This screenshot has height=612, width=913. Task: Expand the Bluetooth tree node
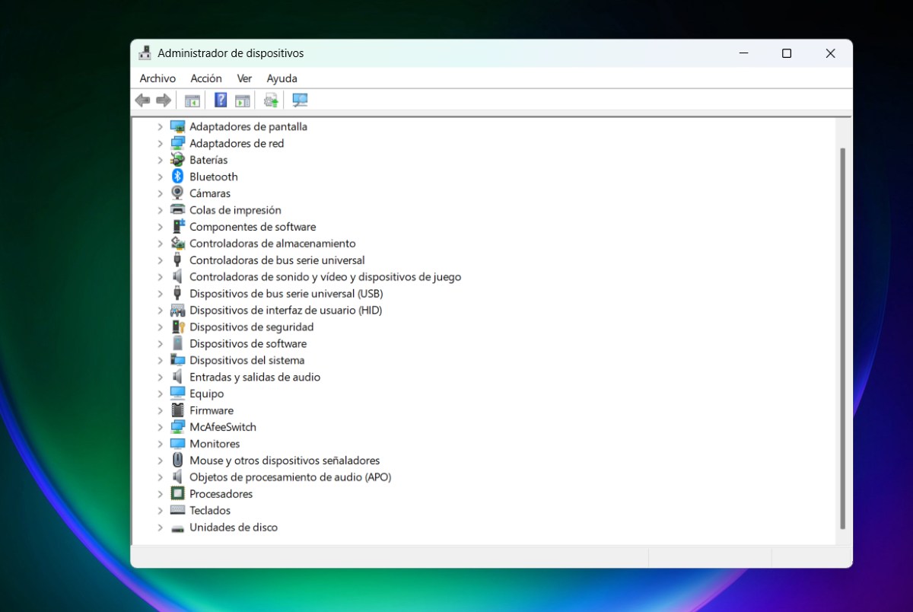[160, 177]
